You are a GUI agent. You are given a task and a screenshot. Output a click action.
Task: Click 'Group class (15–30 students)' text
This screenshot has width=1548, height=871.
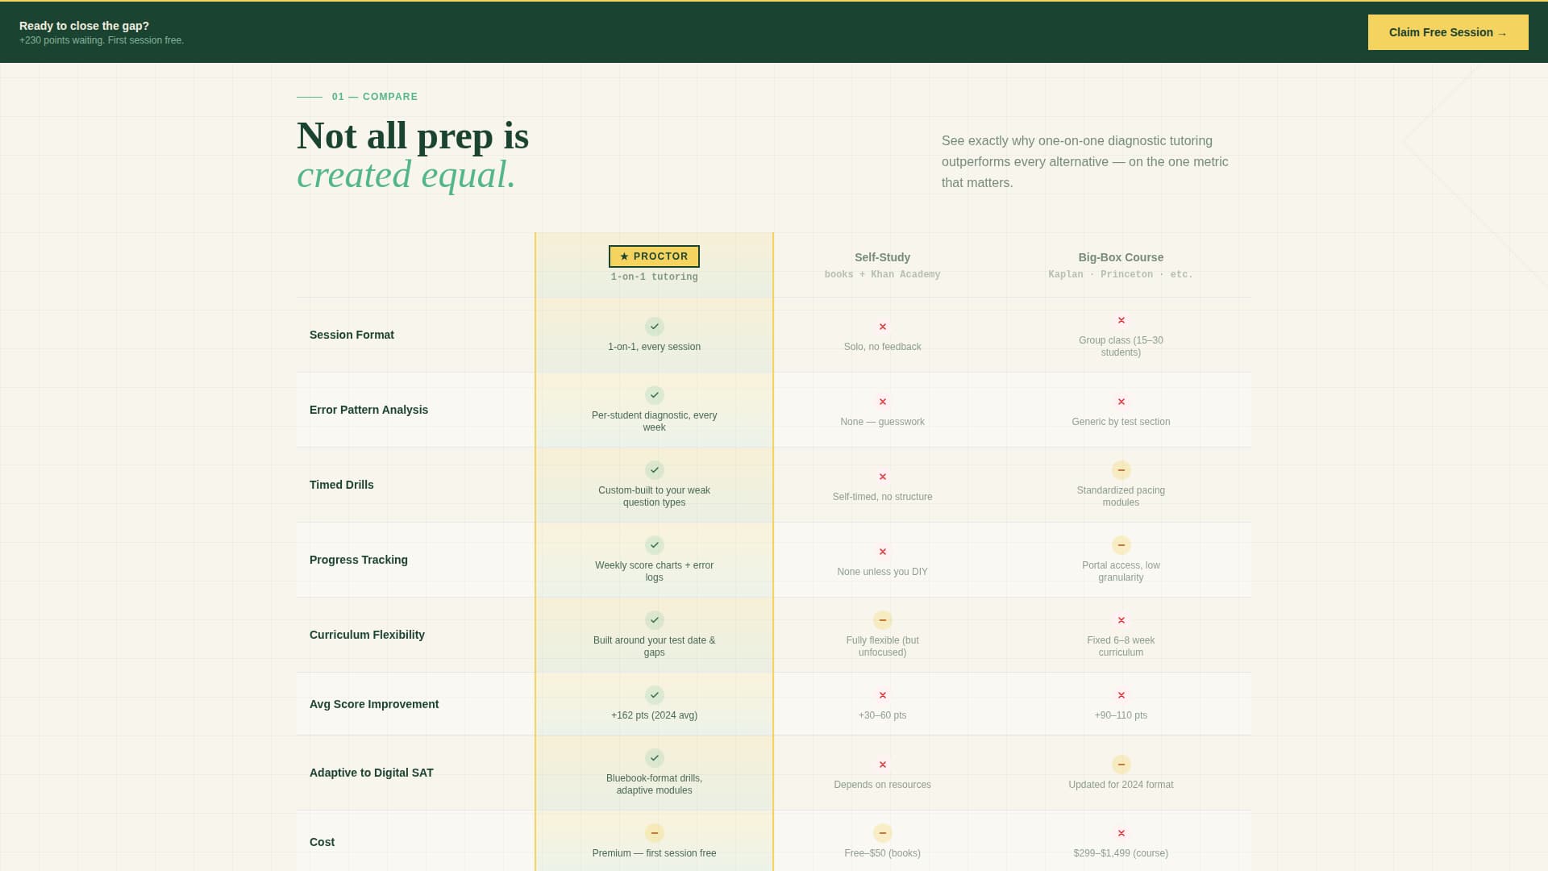click(x=1121, y=347)
